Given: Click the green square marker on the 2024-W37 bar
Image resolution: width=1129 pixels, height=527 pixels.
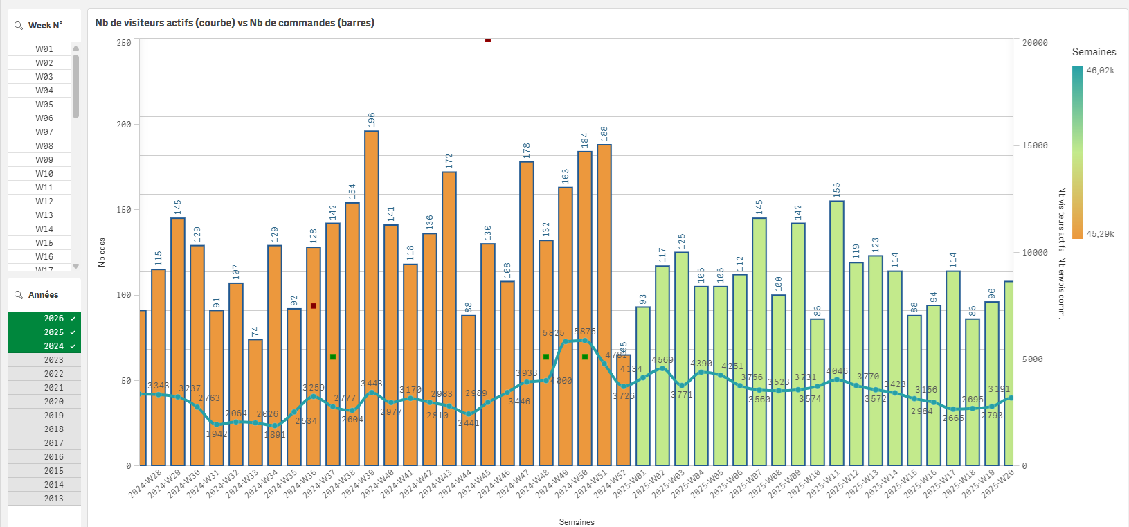Looking at the screenshot, I should point(333,357).
